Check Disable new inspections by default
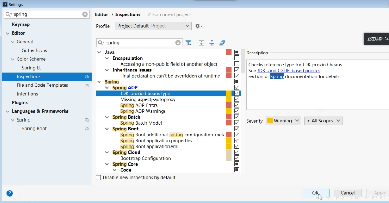 98,178
